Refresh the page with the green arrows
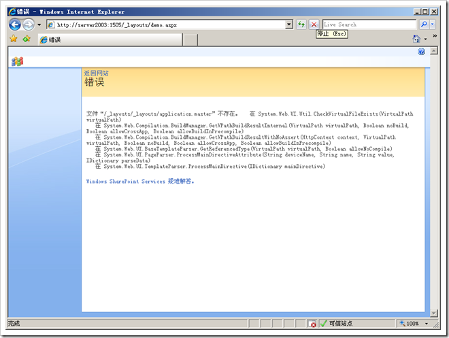The height and width of the screenshot is (338, 449). (301, 24)
